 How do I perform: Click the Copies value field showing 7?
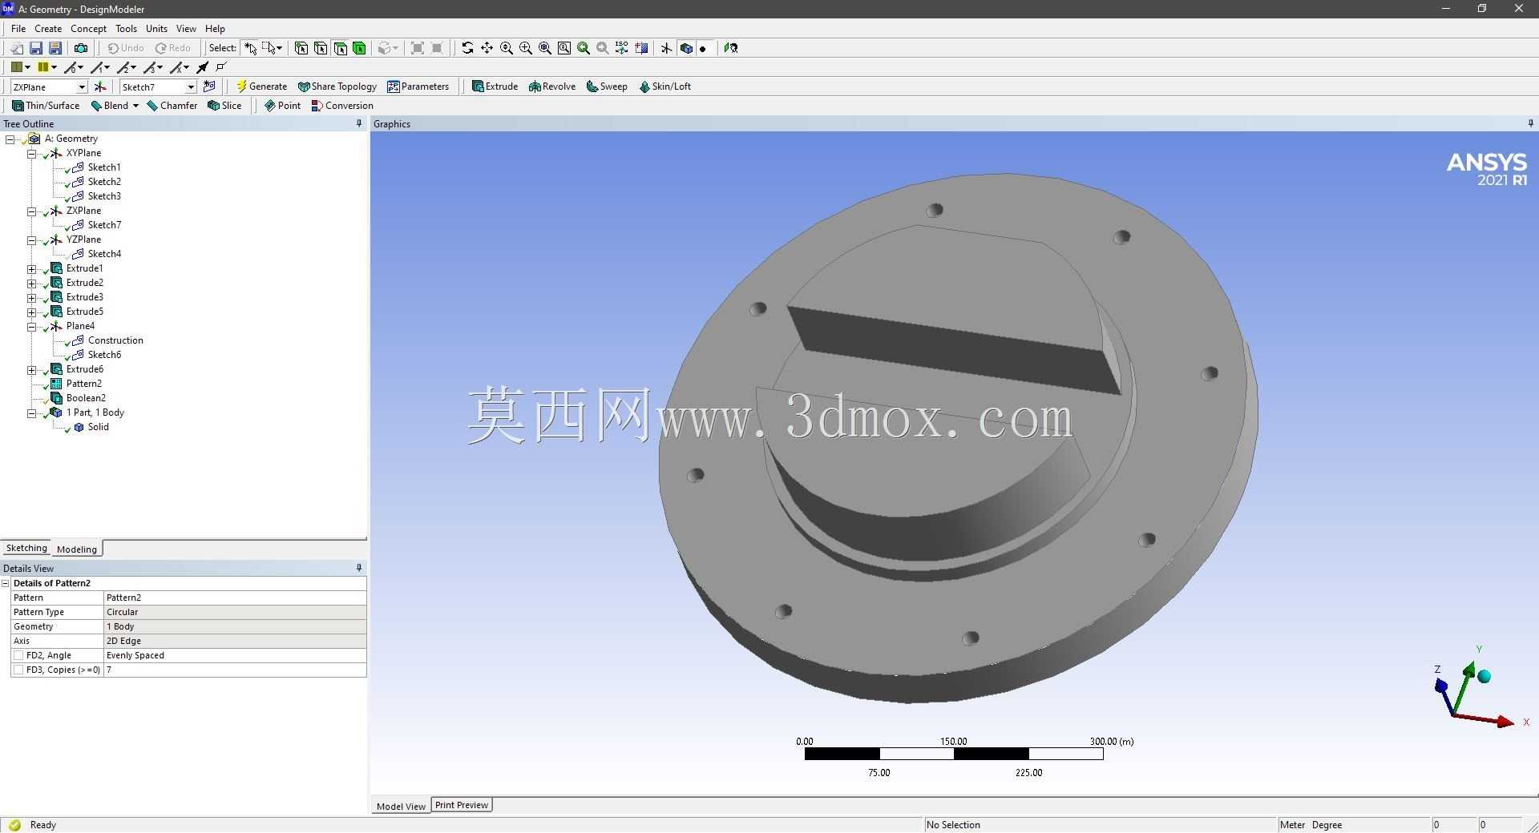click(x=235, y=670)
